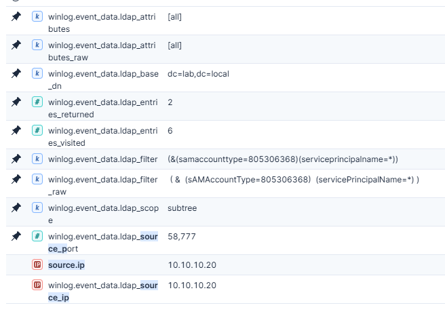Select field name winlog.event_data.ldap_attributes_raw
This screenshot has height=316, width=445.
click(x=102, y=52)
